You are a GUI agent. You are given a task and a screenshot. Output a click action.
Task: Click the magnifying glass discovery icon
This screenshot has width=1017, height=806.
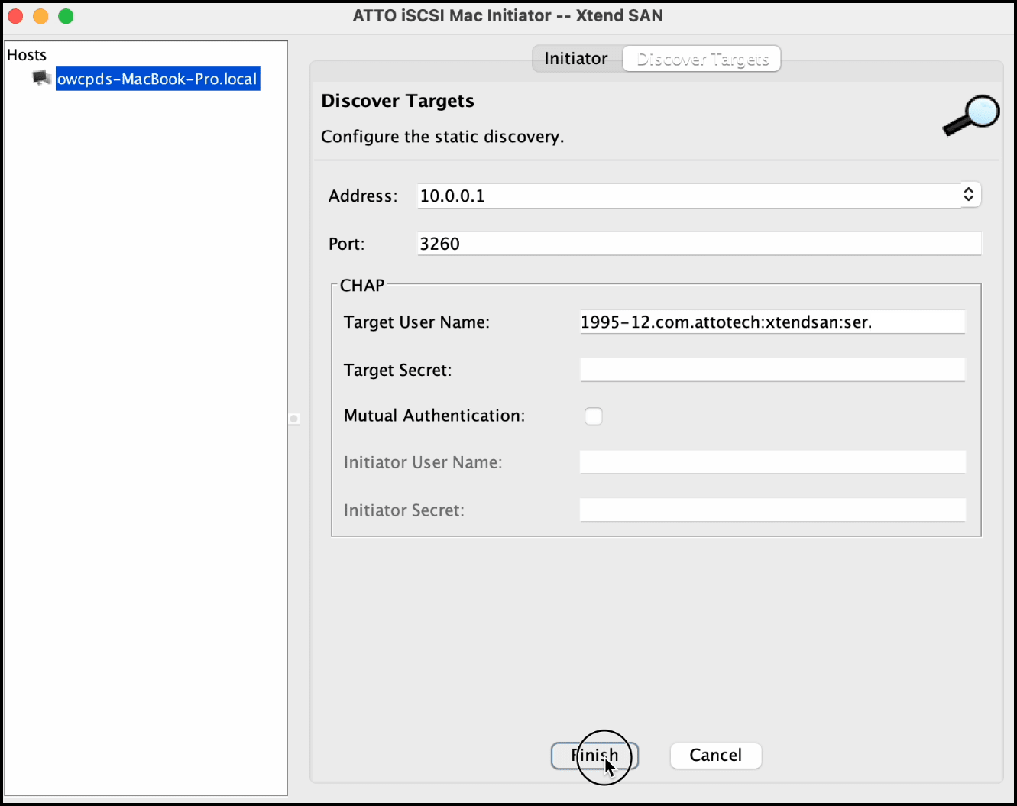coord(971,115)
